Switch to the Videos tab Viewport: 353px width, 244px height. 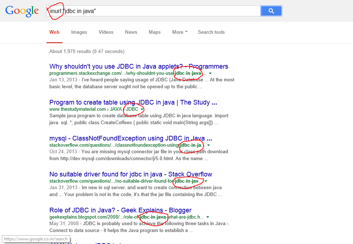tap(106, 32)
